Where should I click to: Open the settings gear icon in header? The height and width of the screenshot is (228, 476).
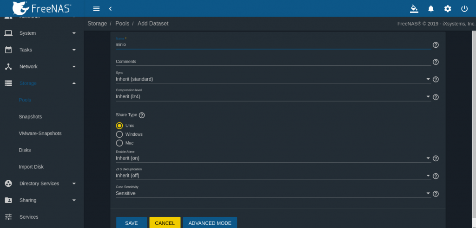pyautogui.click(x=448, y=9)
